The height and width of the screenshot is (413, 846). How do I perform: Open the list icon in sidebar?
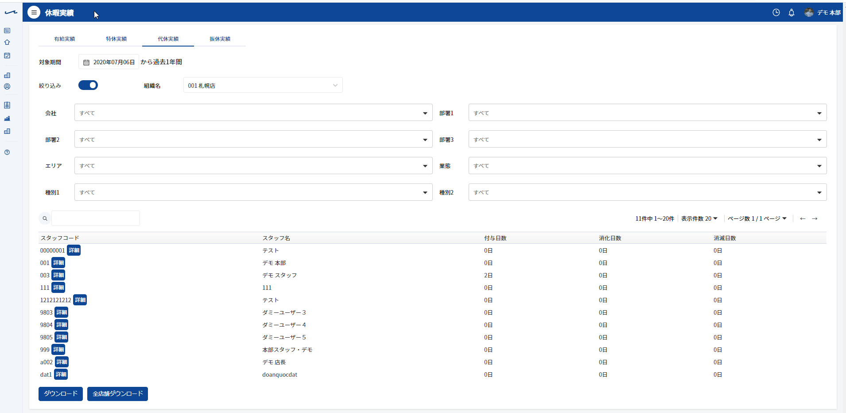pyautogui.click(x=7, y=31)
